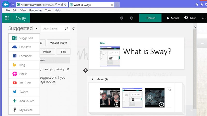Viewport: 207px width, 116px height.
Task: Refresh the page from address bar
Action: click(65, 5)
